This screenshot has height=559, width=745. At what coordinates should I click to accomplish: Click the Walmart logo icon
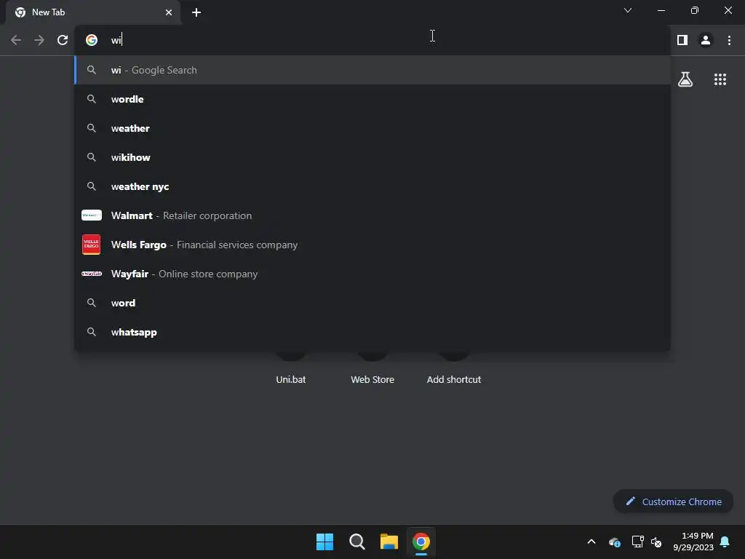pyautogui.click(x=91, y=215)
